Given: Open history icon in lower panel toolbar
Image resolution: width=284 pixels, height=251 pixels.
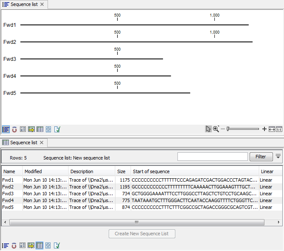Looking at the screenshot, I should [48, 245].
